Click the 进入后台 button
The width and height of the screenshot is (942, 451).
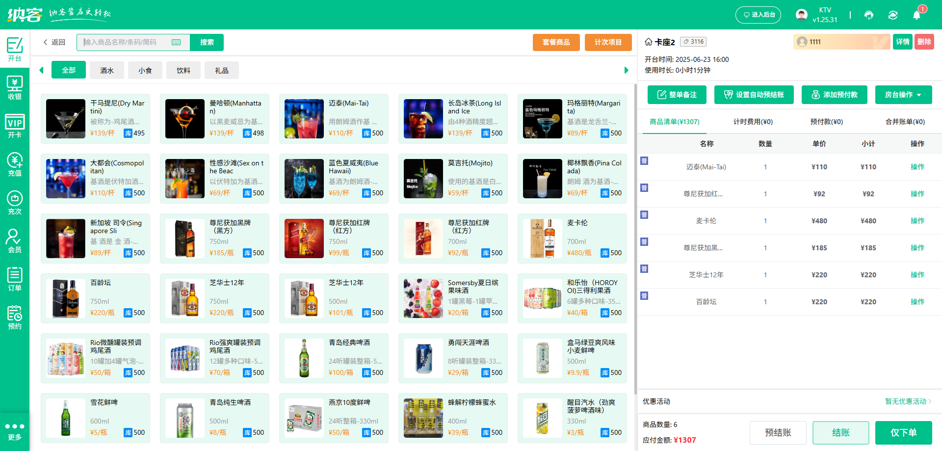(x=758, y=15)
